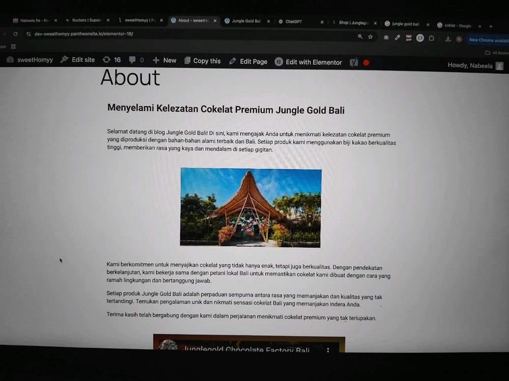Click the camera screenshot extension icon

tap(386, 38)
